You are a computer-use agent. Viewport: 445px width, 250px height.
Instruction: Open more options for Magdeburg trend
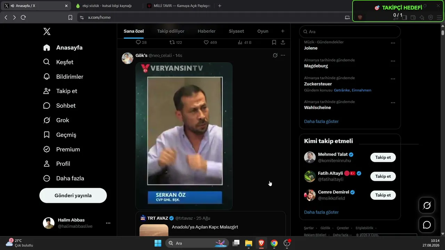pos(393,61)
